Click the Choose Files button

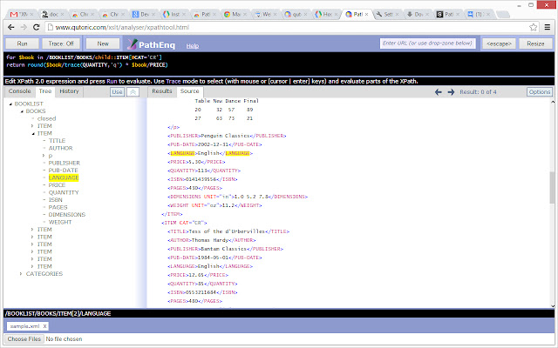click(24, 338)
